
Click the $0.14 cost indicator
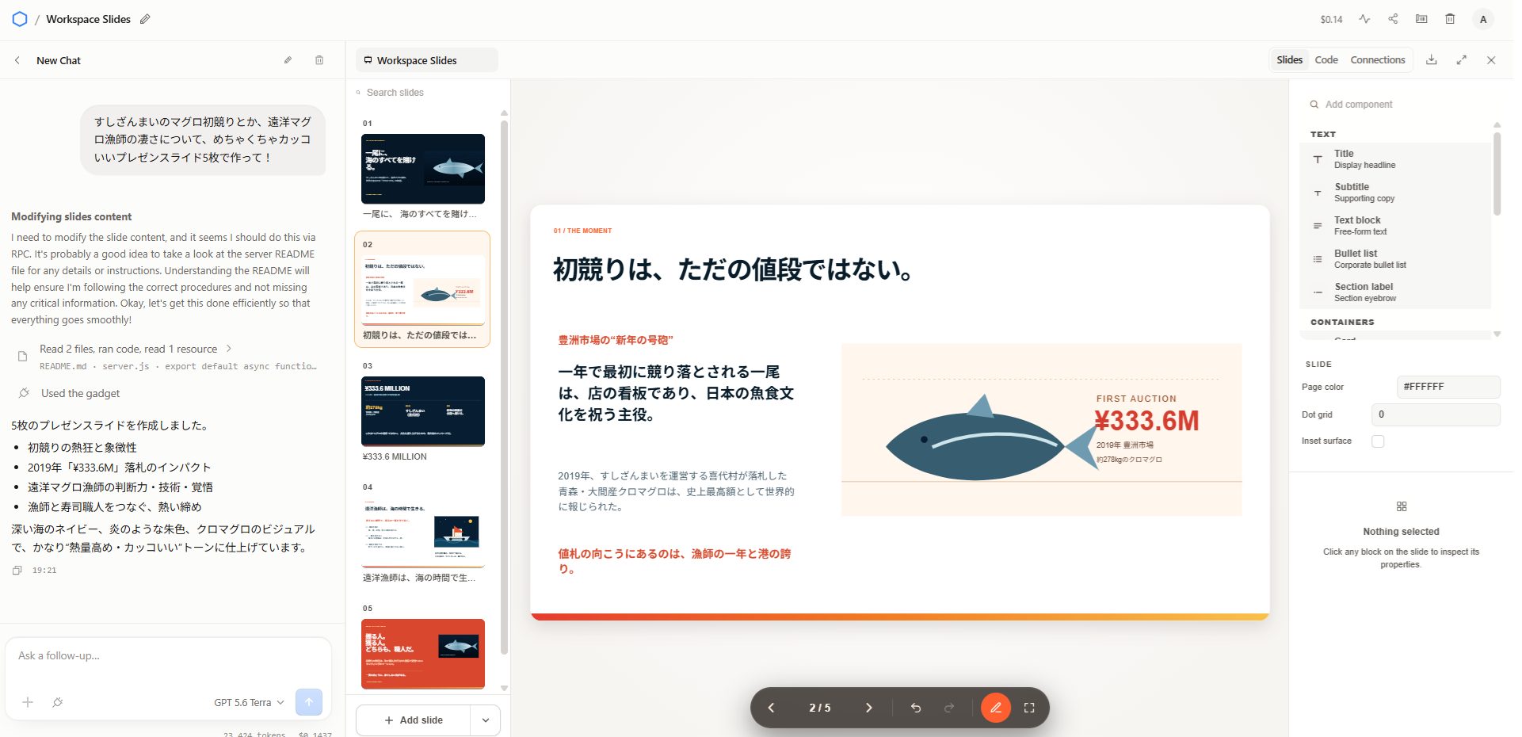(1331, 19)
